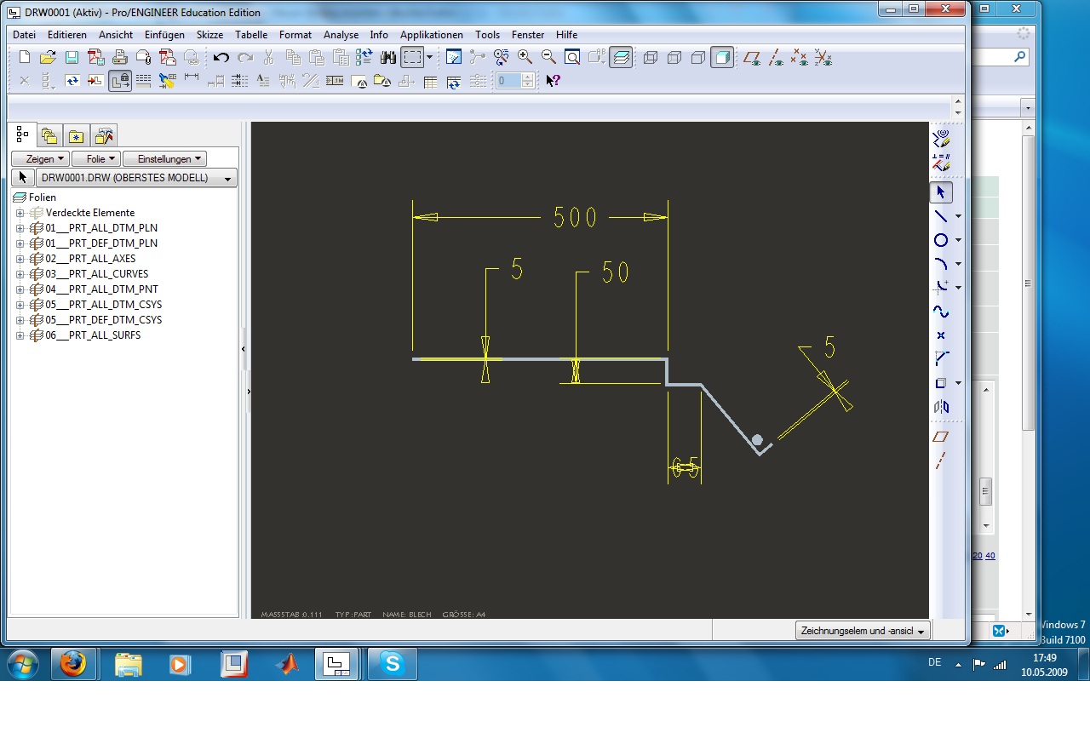The width and height of the screenshot is (1090, 744).
Task: Click the Einstellungen button
Action: coord(164,159)
